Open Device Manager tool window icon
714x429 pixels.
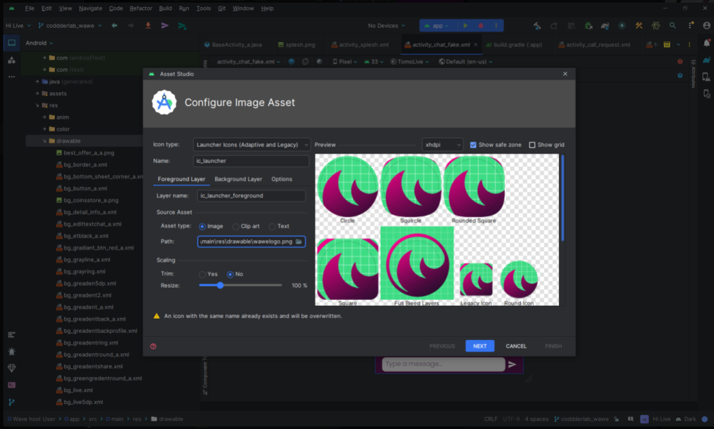coord(707,77)
